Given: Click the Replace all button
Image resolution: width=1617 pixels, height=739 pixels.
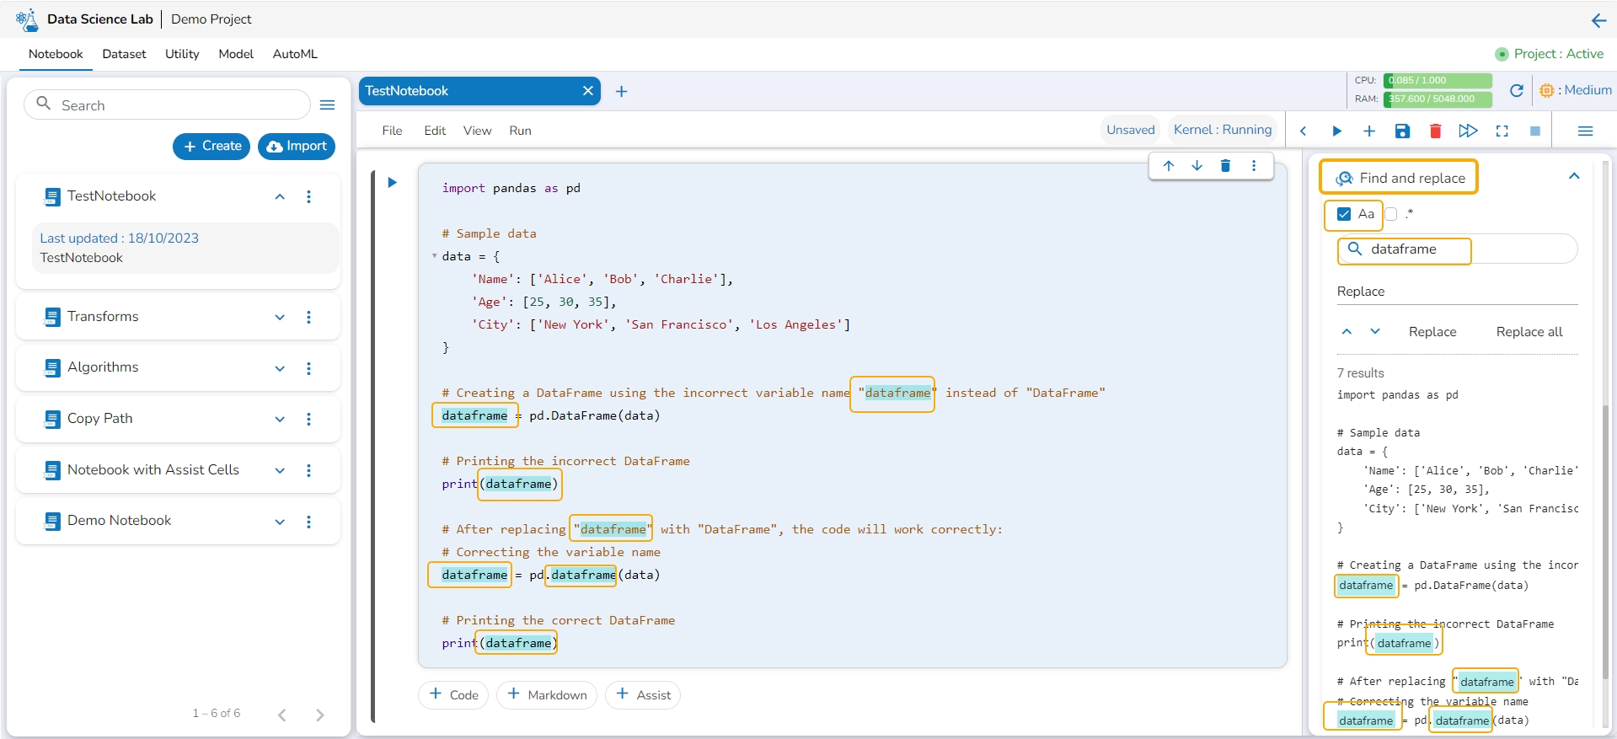Looking at the screenshot, I should coord(1529,332).
